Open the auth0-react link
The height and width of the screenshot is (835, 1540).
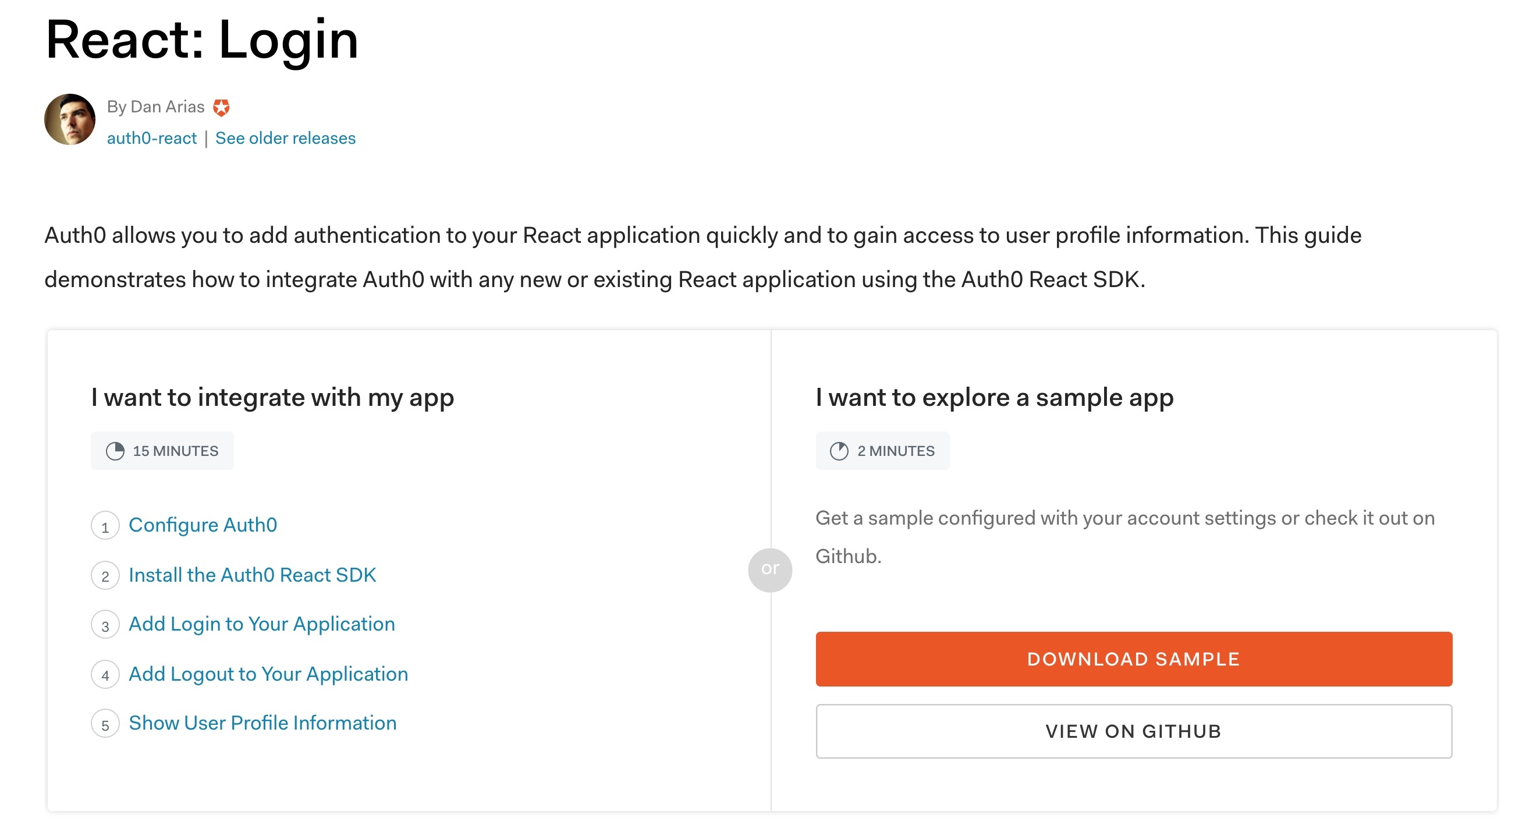(x=152, y=138)
